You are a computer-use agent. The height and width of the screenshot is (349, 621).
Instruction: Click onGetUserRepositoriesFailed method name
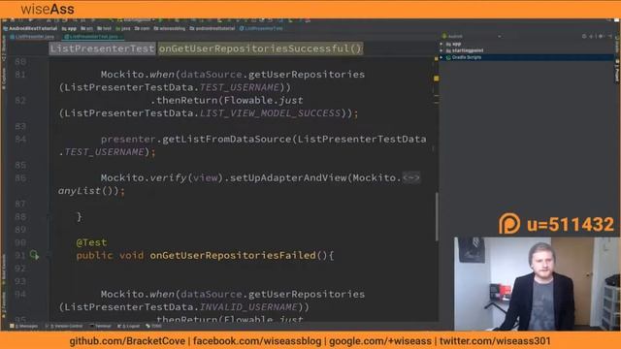[x=233, y=255]
